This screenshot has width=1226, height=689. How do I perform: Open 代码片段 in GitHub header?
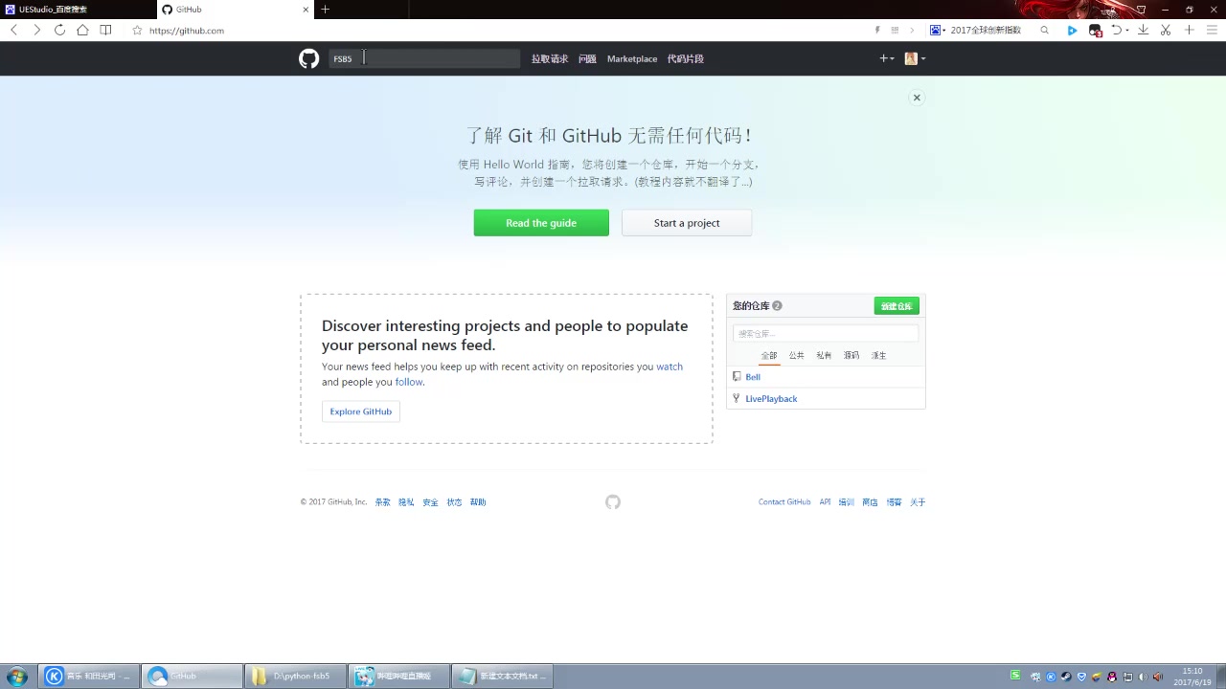[x=686, y=59]
